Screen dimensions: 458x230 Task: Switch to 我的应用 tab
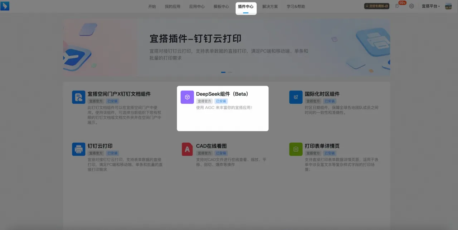coord(172,6)
